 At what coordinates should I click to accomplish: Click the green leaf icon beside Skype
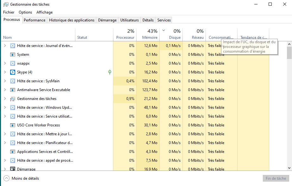pyautogui.click(x=110, y=72)
